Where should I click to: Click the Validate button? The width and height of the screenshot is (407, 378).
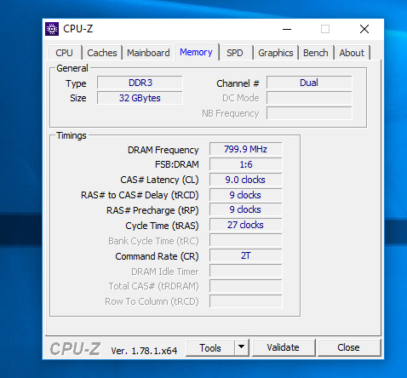point(284,347)
